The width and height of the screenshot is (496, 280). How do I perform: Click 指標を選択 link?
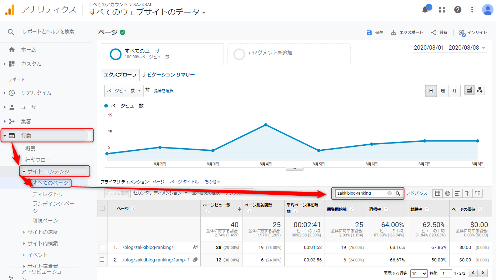164,91
